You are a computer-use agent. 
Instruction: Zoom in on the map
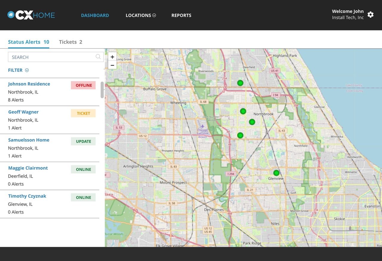(112, 57)
